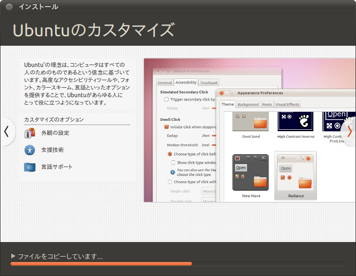This screenshot has width=356, height=276.
Task: Click the installation progress bar
Action: [178, 264]
